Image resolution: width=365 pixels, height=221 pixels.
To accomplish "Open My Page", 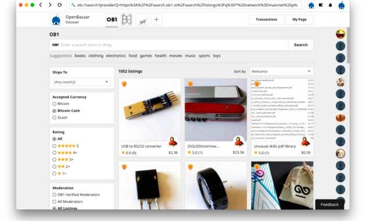I will [x=299, y=20].
